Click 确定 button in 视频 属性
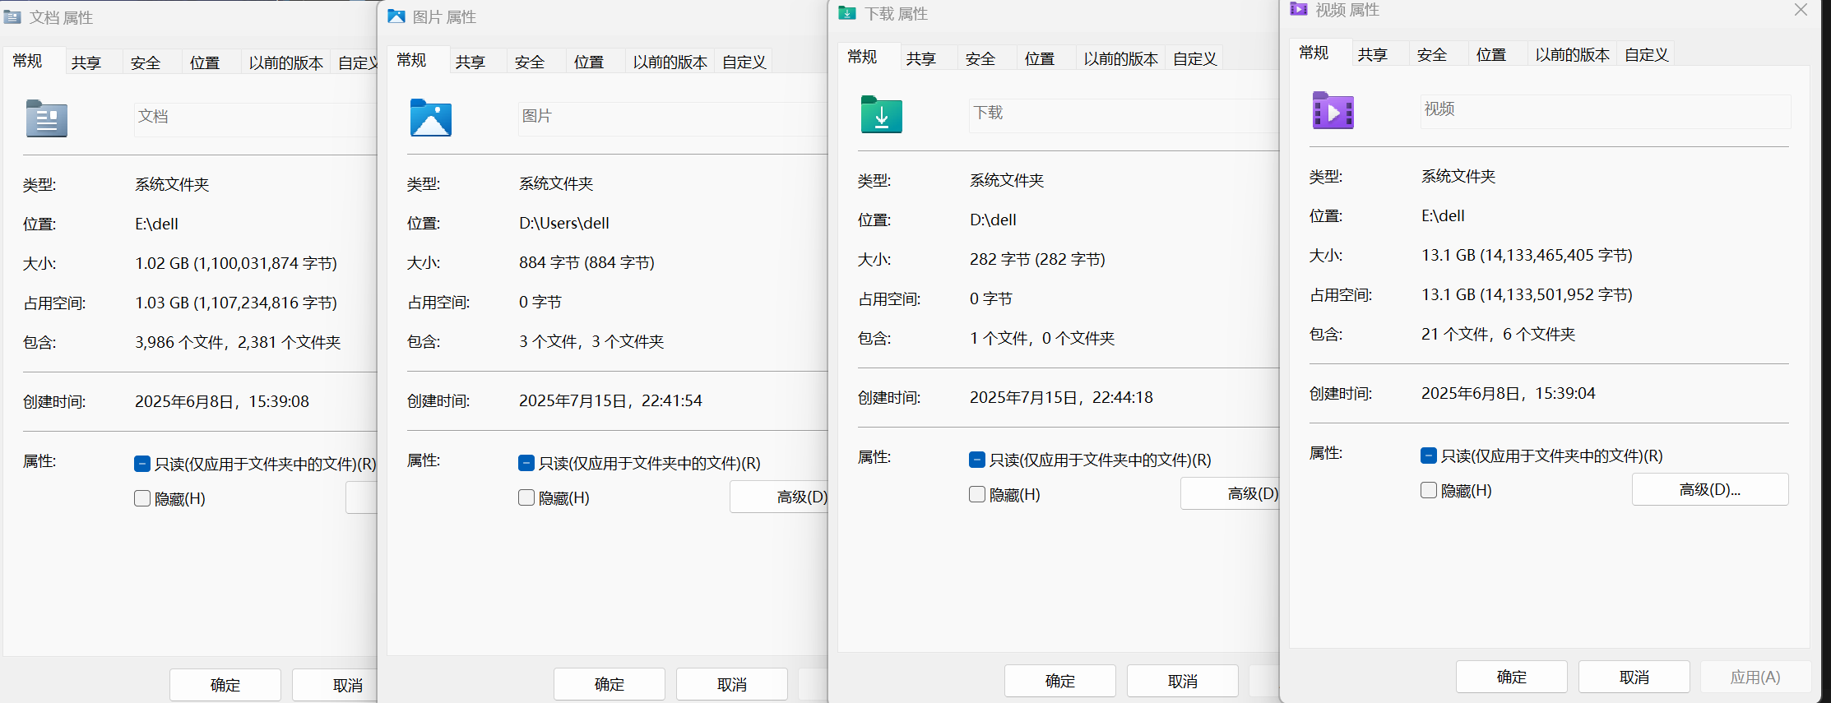Screen dimensions: 1831x703 1512,677
